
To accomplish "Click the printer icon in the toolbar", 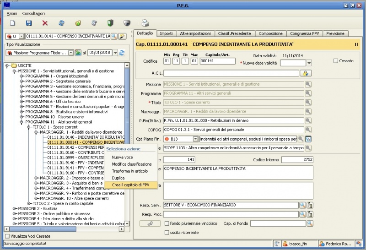I will [145, 23].
